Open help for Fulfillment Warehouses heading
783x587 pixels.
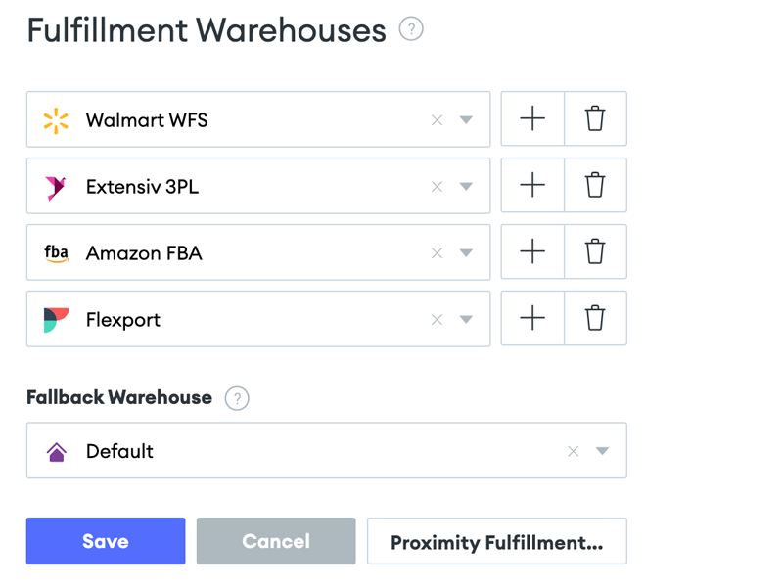(x=411, y=29)
